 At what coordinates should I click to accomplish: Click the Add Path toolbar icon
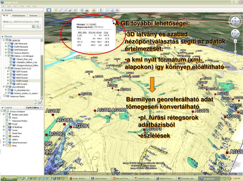click(65, 10)
